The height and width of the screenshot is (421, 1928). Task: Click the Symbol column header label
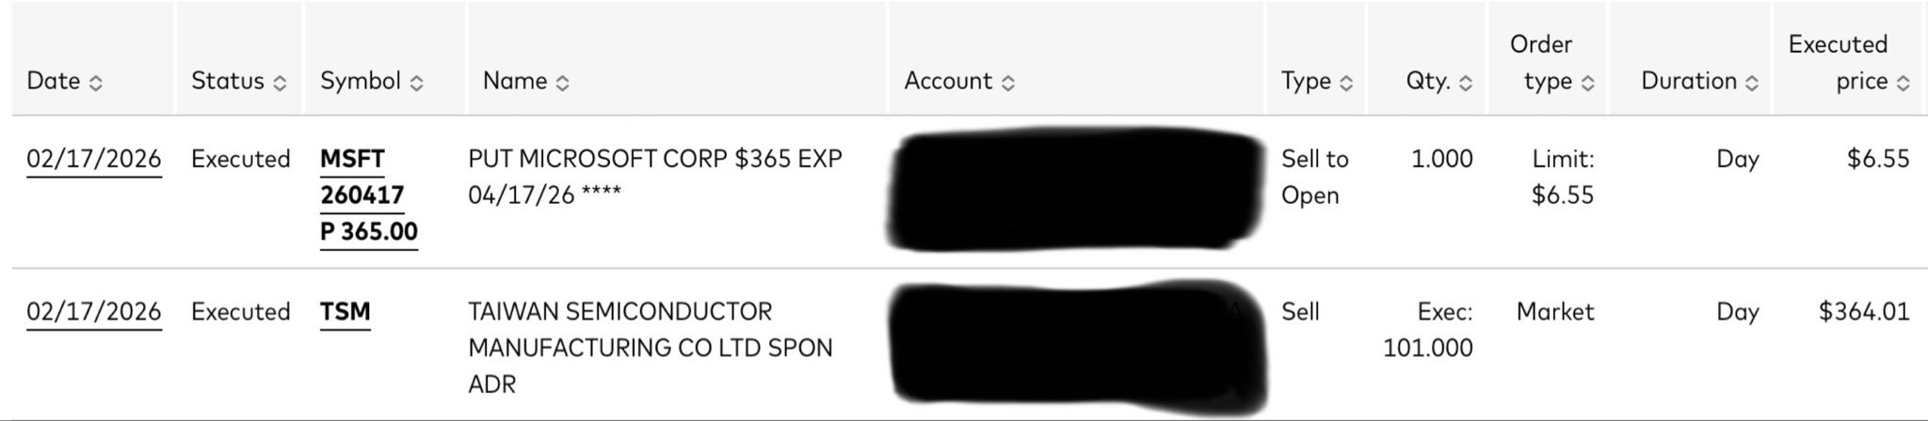pyautogui.click(x=361, y=81)
